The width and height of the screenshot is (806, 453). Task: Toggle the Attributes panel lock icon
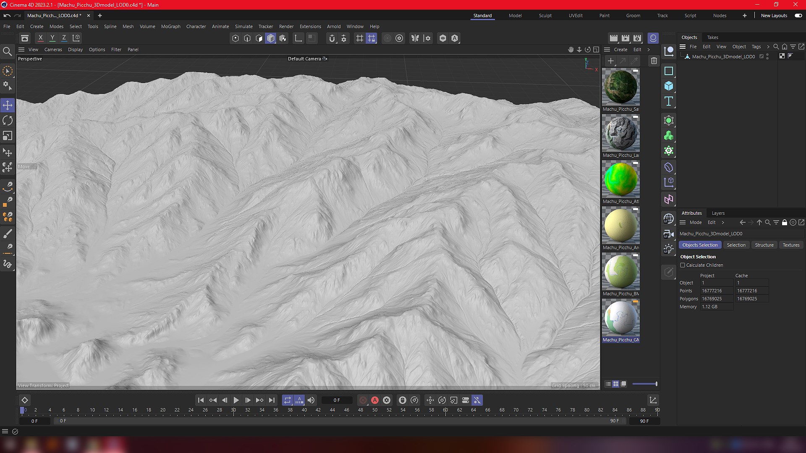[x=784, y=223]
